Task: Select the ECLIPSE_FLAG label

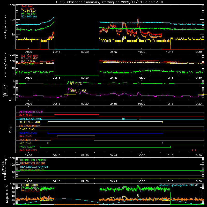Action: (28, 133)
